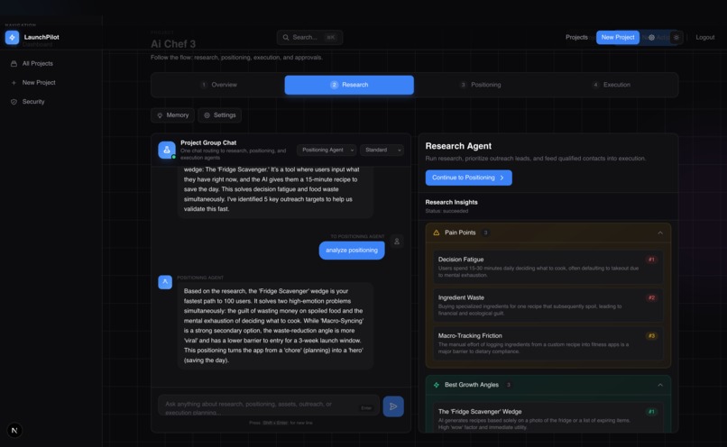The width and height of the screenshot is (727, 447).
Task: Click the Security shield icon in sidebar
Action: click(14, 102)
